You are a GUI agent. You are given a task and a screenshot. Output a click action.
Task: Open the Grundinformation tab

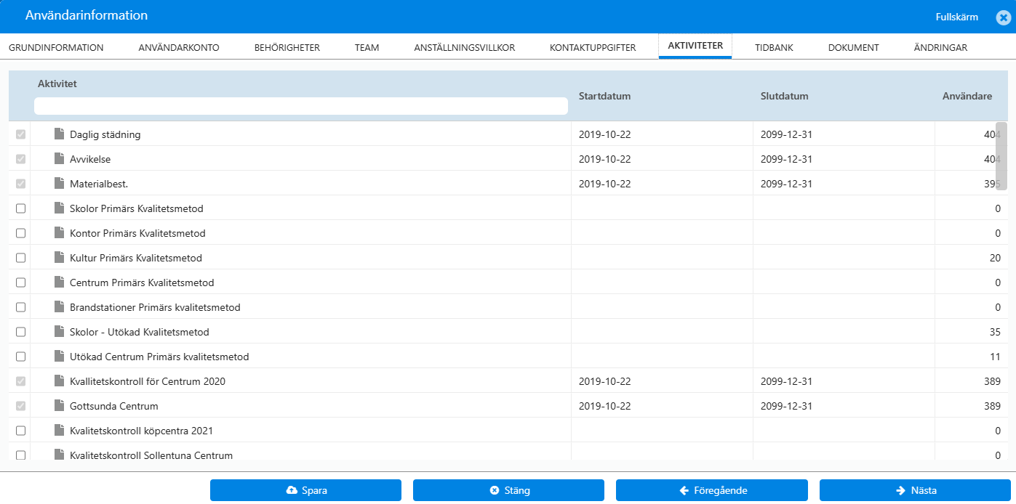56,47
